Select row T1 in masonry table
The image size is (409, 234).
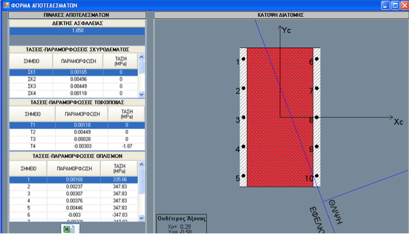click(77, 125)
